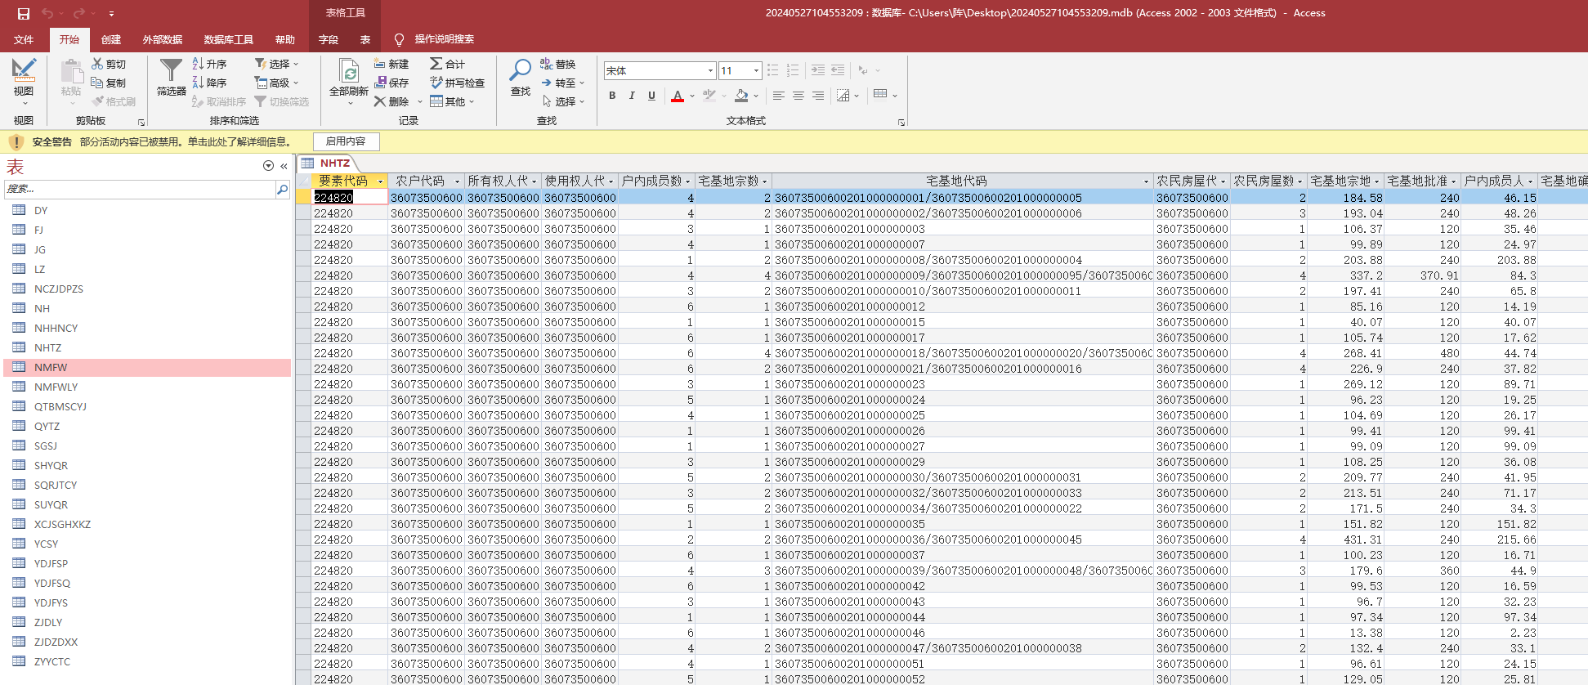Click font color red A swatch
Viewport: 1588px width, 685px height.
[678, 96]
